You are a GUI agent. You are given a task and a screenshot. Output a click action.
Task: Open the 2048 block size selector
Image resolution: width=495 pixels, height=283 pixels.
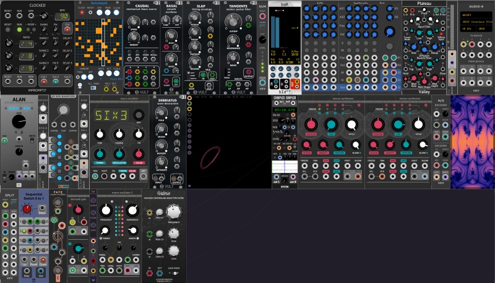(484, 28)
